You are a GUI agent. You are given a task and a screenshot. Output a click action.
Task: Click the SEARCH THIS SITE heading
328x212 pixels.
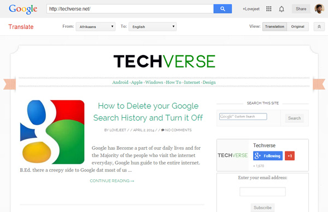click(x=263, y=103)
